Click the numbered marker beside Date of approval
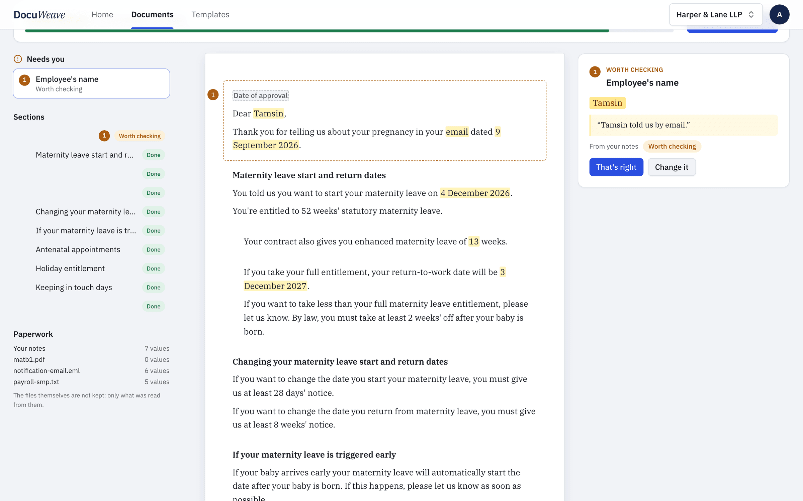The height and width of the screenshot is (501, 803). tap(213, 95)
